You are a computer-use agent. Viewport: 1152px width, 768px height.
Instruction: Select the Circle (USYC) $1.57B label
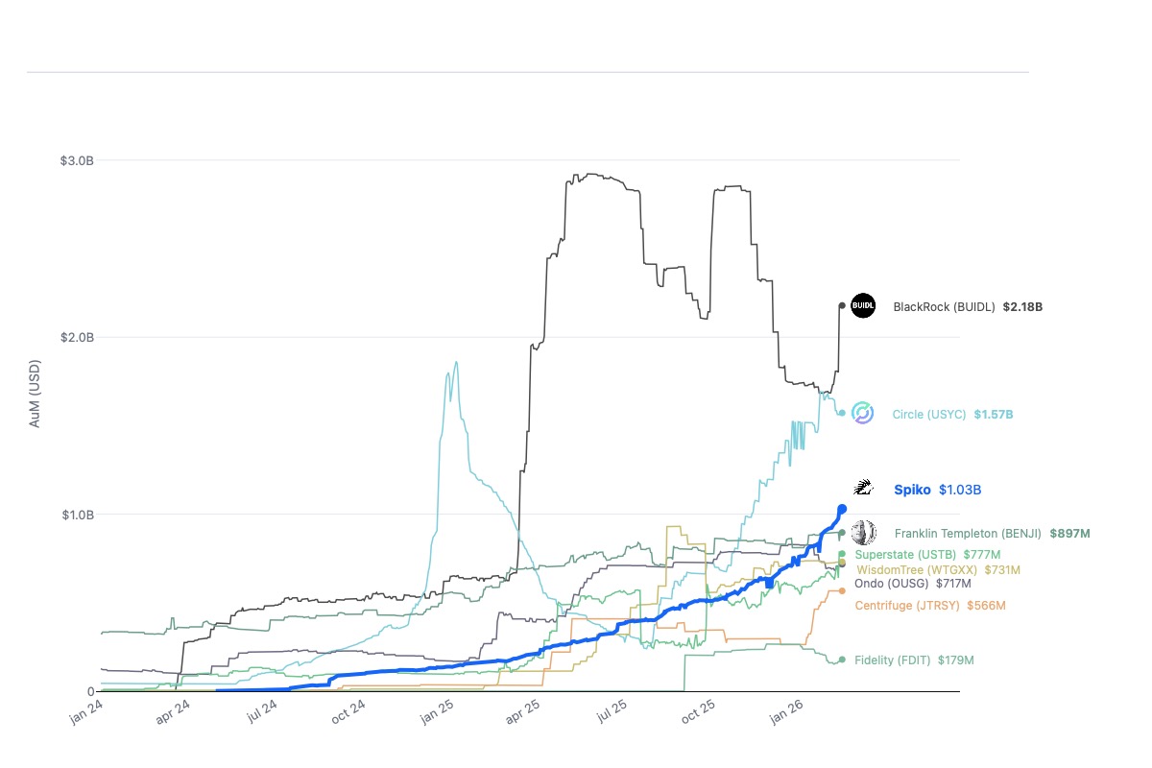click(x=952, y=415)
